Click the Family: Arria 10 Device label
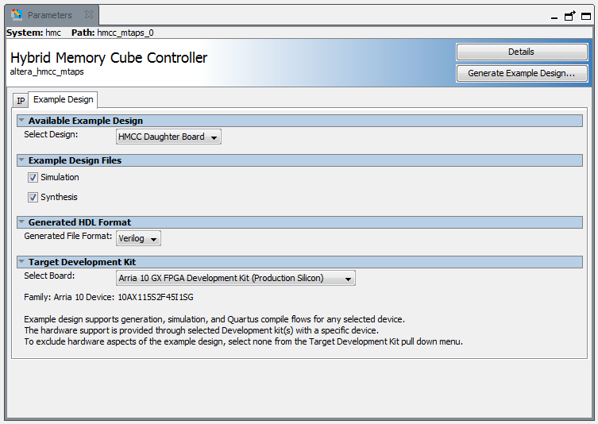The width and height of the screenshot is (598, 424). click(69, 297)
